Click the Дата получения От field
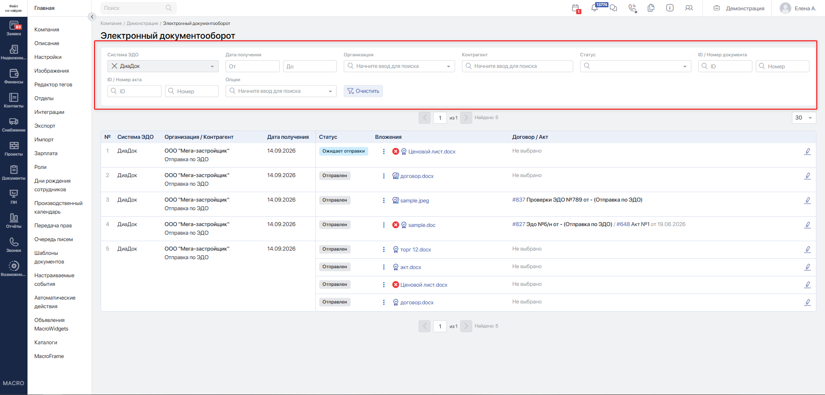This screenshot has width=825, height=395. coord(253,66)
